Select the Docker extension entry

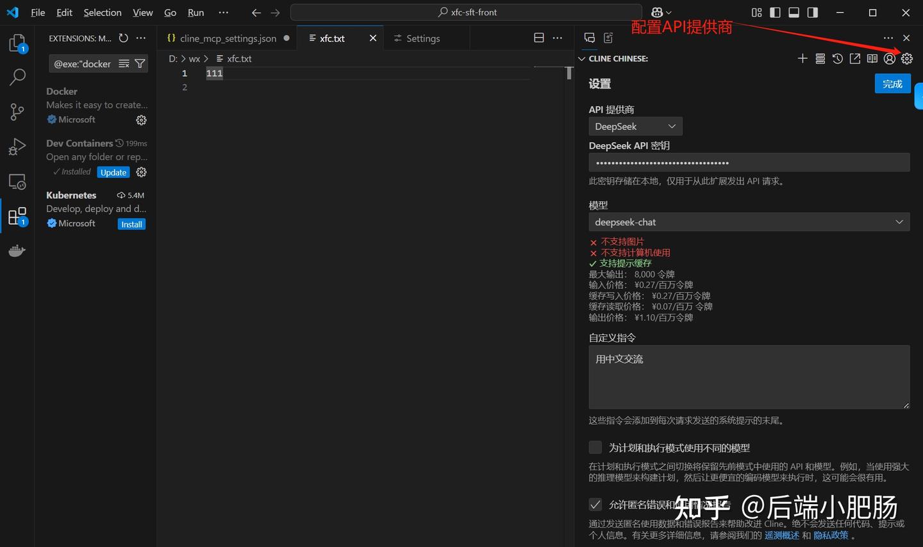click(96, 106)
